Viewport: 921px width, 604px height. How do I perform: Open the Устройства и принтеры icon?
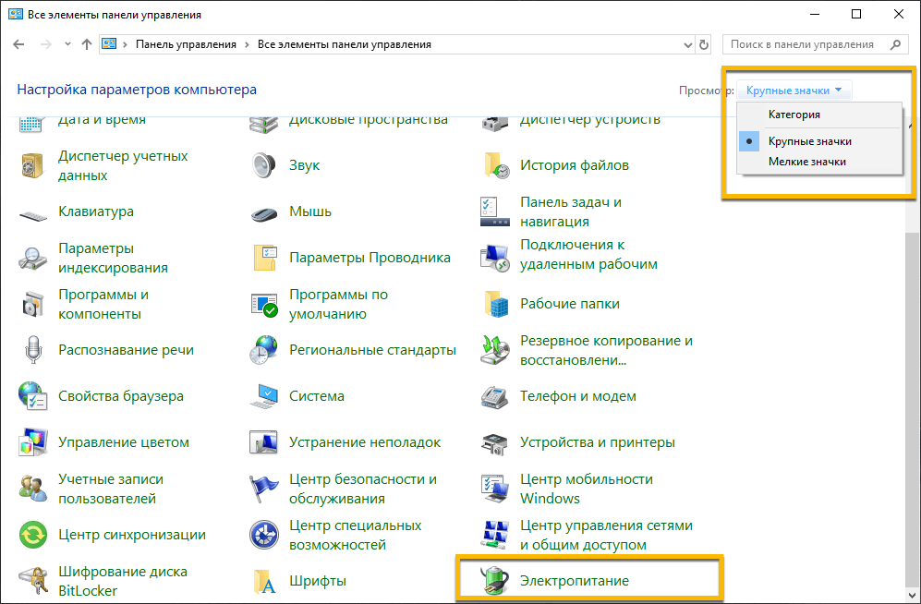pyautogui.click(x=495, y=442)
